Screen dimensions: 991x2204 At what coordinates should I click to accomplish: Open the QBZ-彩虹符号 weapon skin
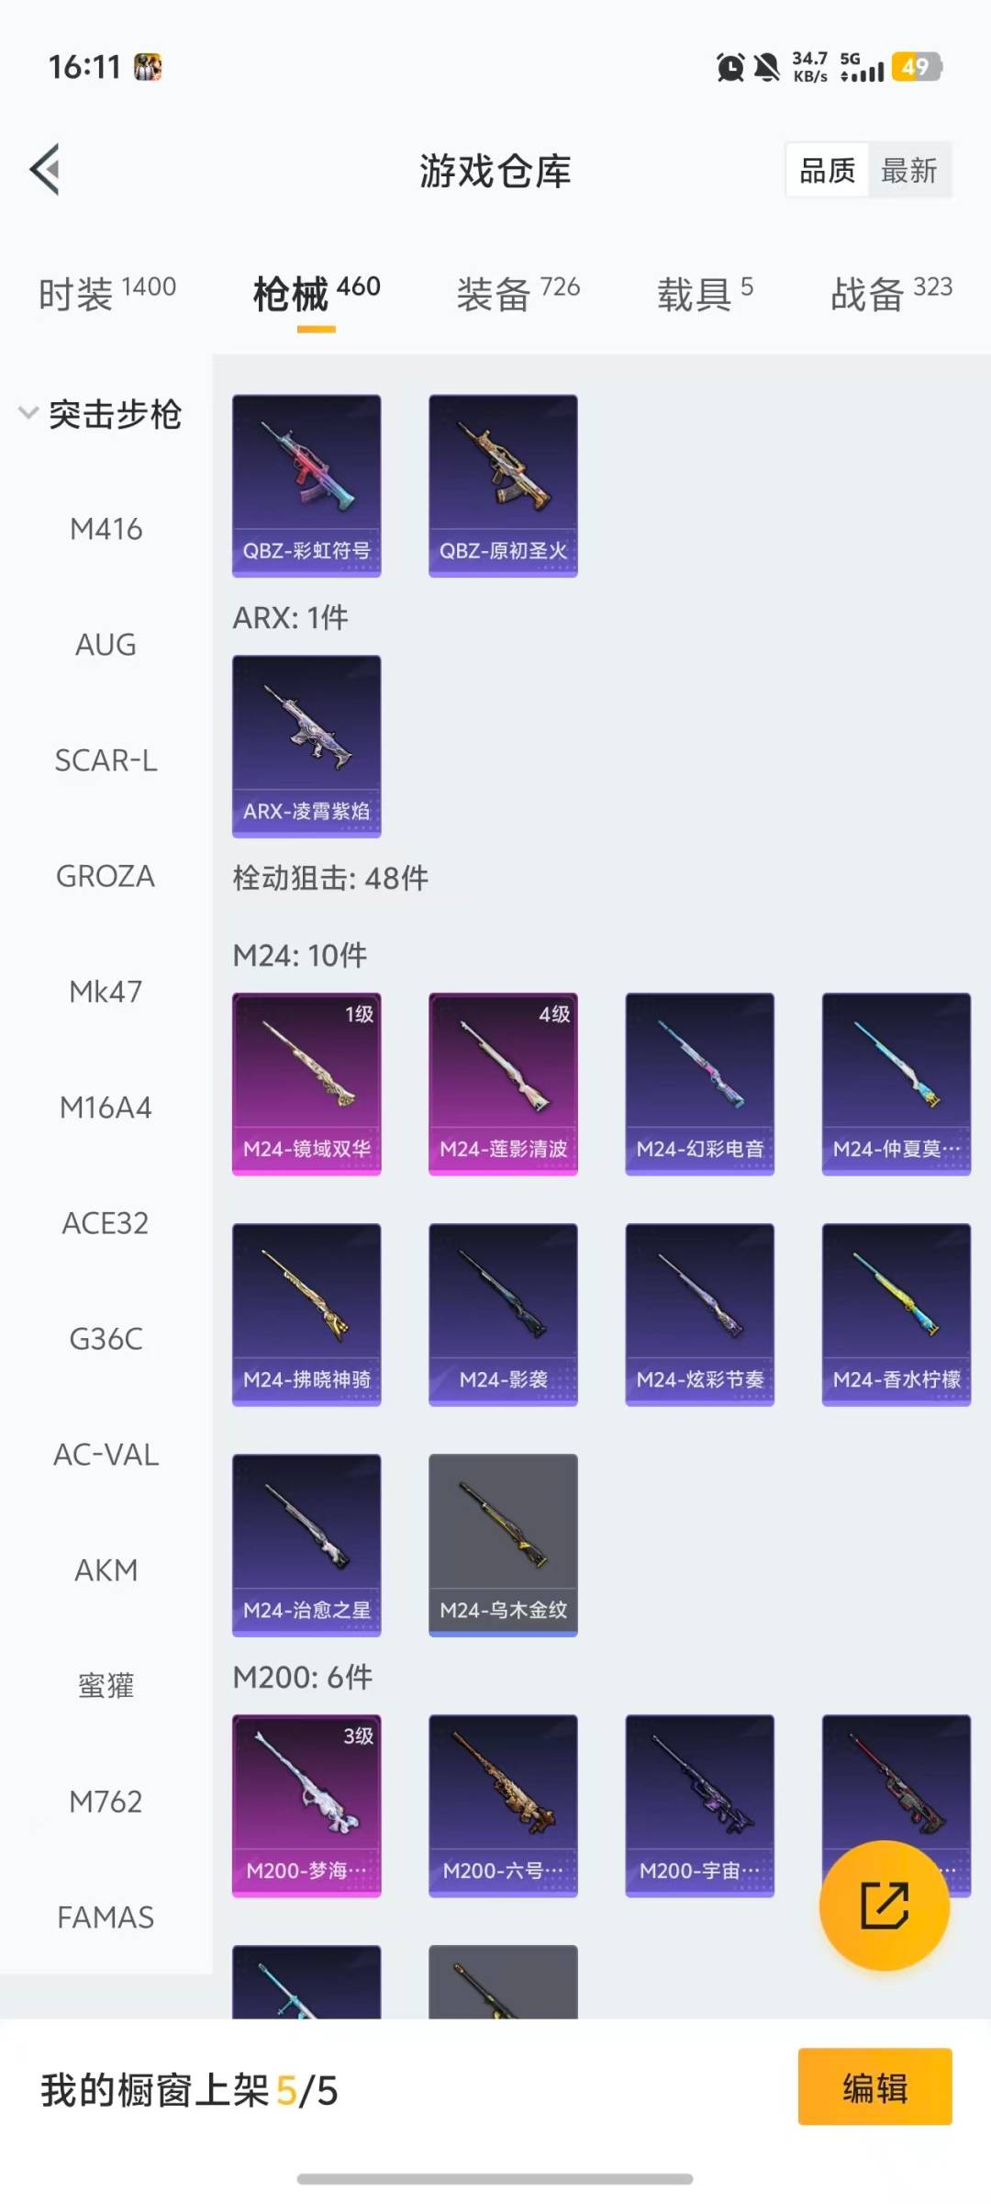click(x=306, y=486)
